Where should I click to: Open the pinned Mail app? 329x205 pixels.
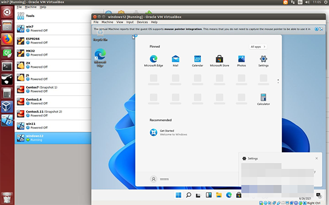click(175, 61)
